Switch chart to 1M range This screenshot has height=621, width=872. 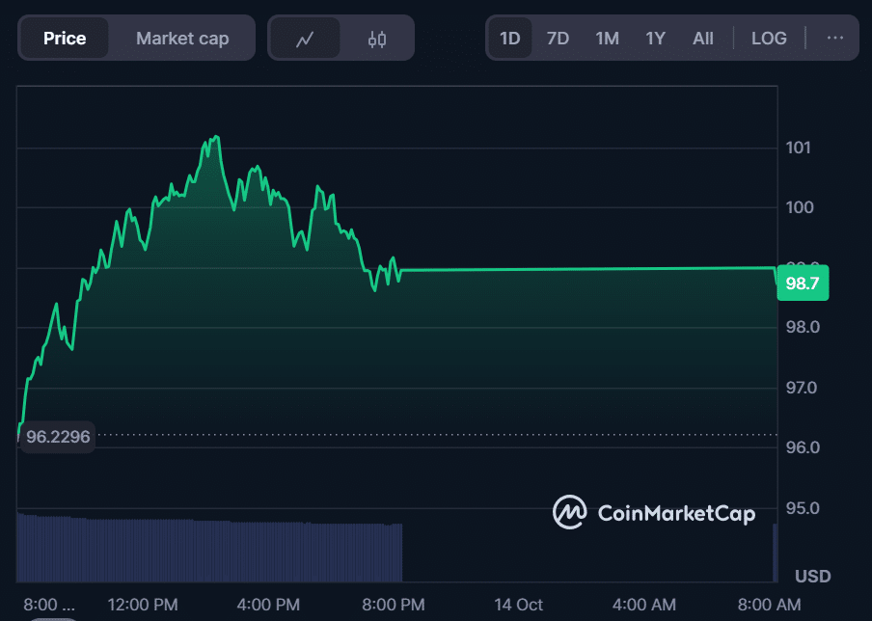click(x=607, y=39)
